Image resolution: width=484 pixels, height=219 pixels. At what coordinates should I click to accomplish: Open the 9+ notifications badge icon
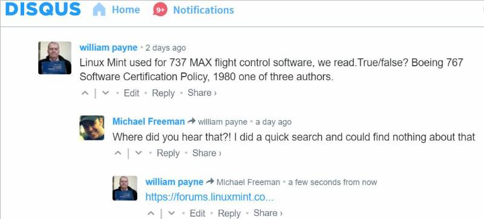160,10
